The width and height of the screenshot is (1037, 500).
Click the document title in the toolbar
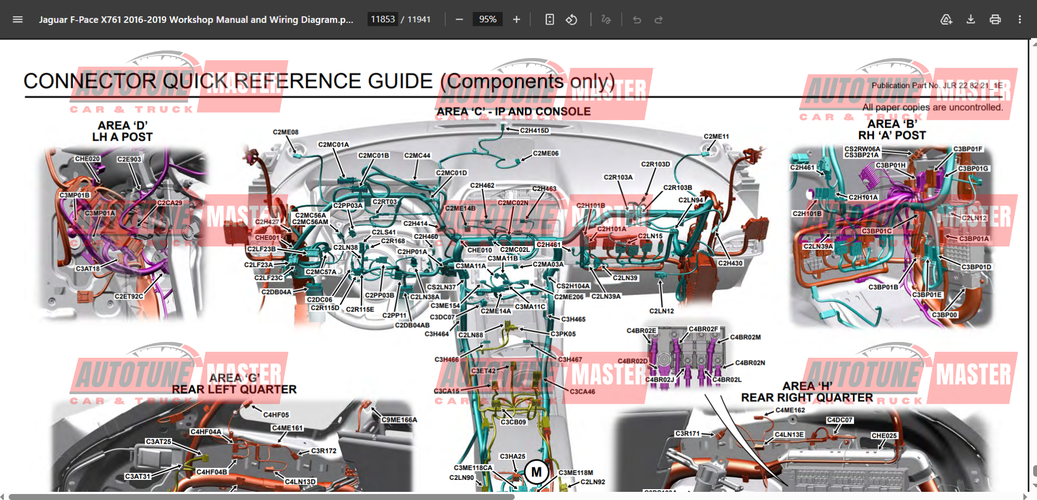pos(196,20)
